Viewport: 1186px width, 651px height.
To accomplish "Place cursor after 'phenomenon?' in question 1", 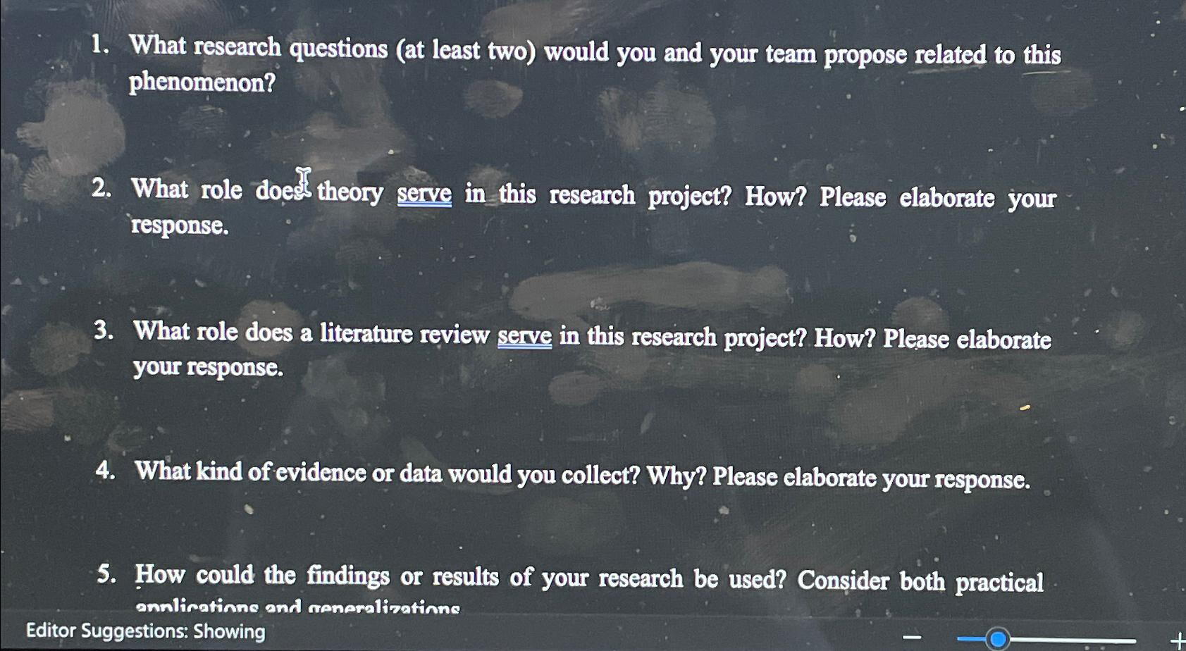I will tap(277, 84).
